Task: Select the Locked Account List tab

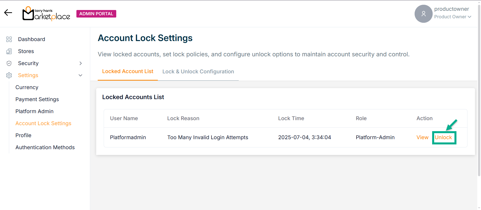Action: (128, 71)
